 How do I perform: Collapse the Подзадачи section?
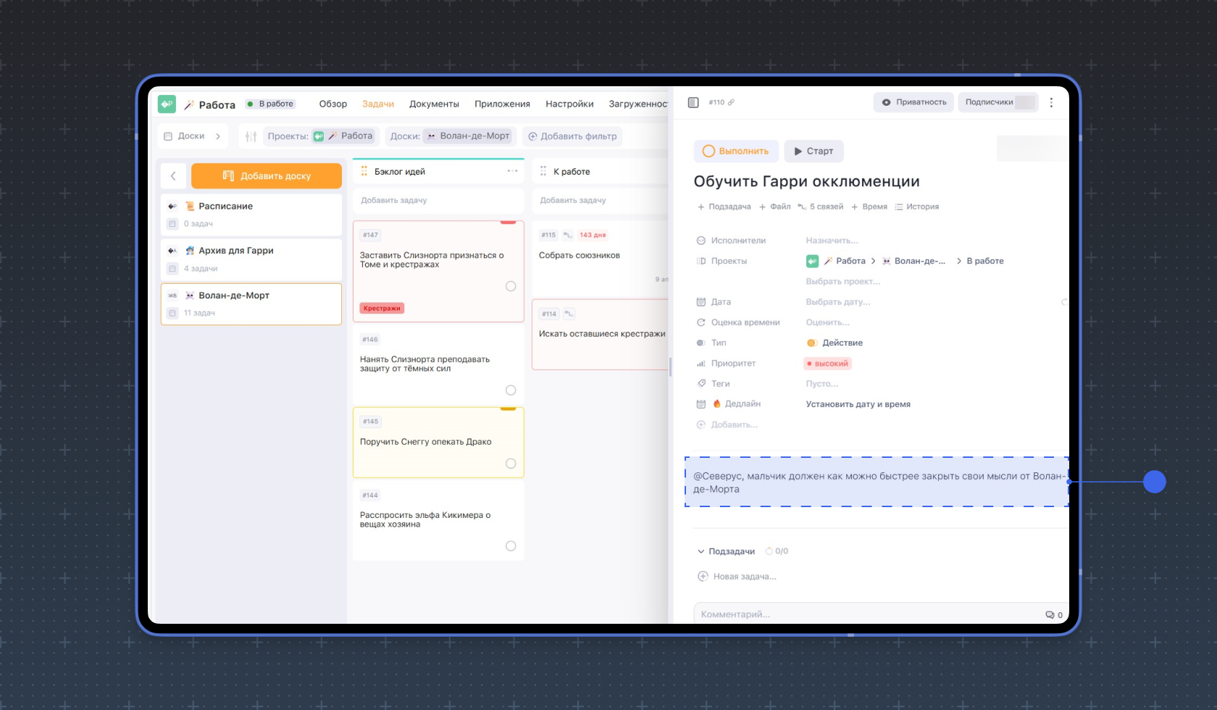[x=700, y=551]
